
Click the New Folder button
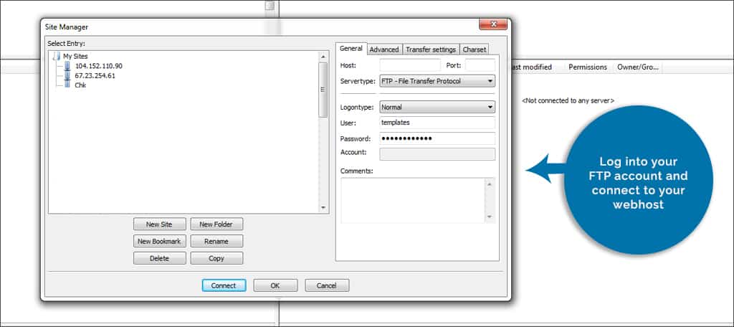tap(216, 224)
